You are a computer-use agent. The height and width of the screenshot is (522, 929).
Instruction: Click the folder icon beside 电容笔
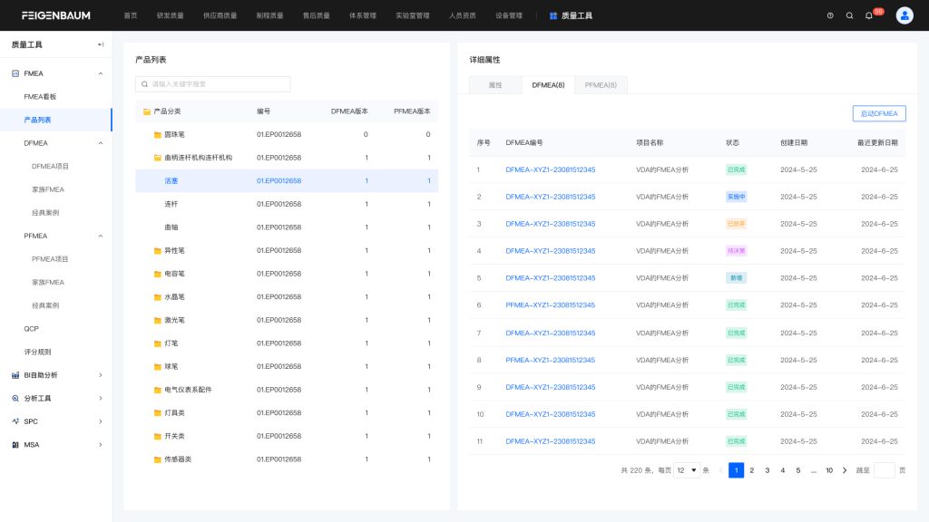[x=158, y=274]
